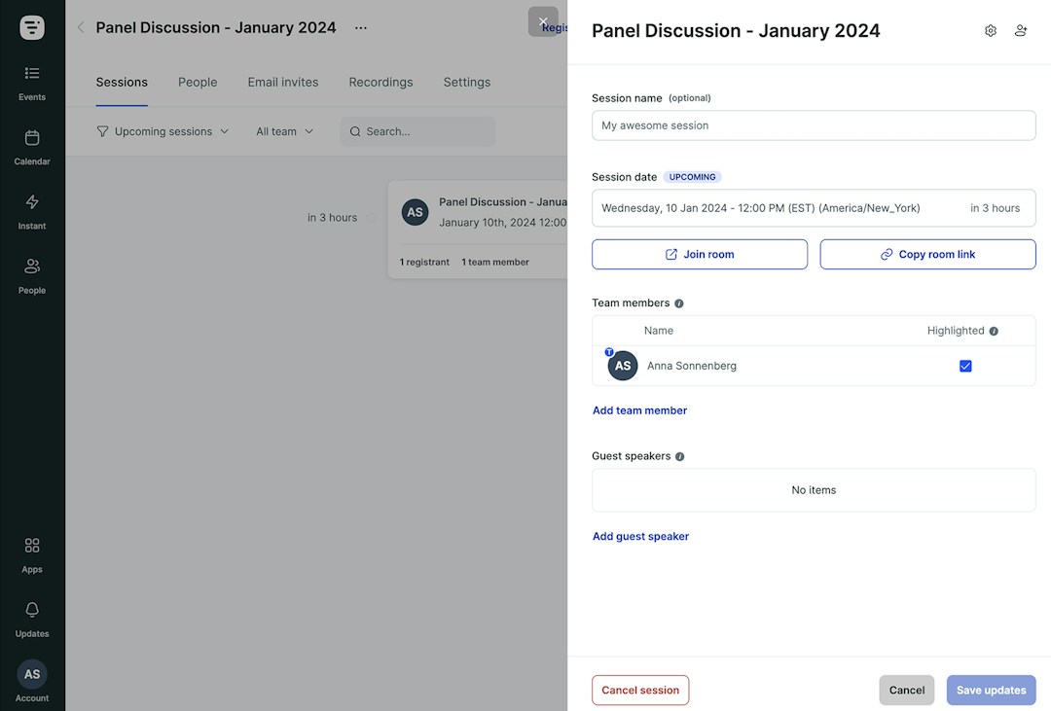Click the Highlighted info icon
Viewport: 1051px width, 711px height.
tap(994, 331)
